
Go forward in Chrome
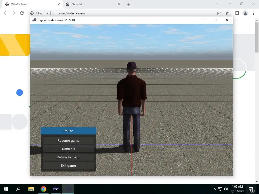14,13
